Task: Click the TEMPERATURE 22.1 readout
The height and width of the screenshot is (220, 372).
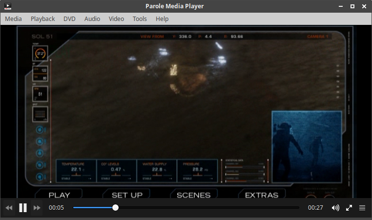Action: point(76,171)
